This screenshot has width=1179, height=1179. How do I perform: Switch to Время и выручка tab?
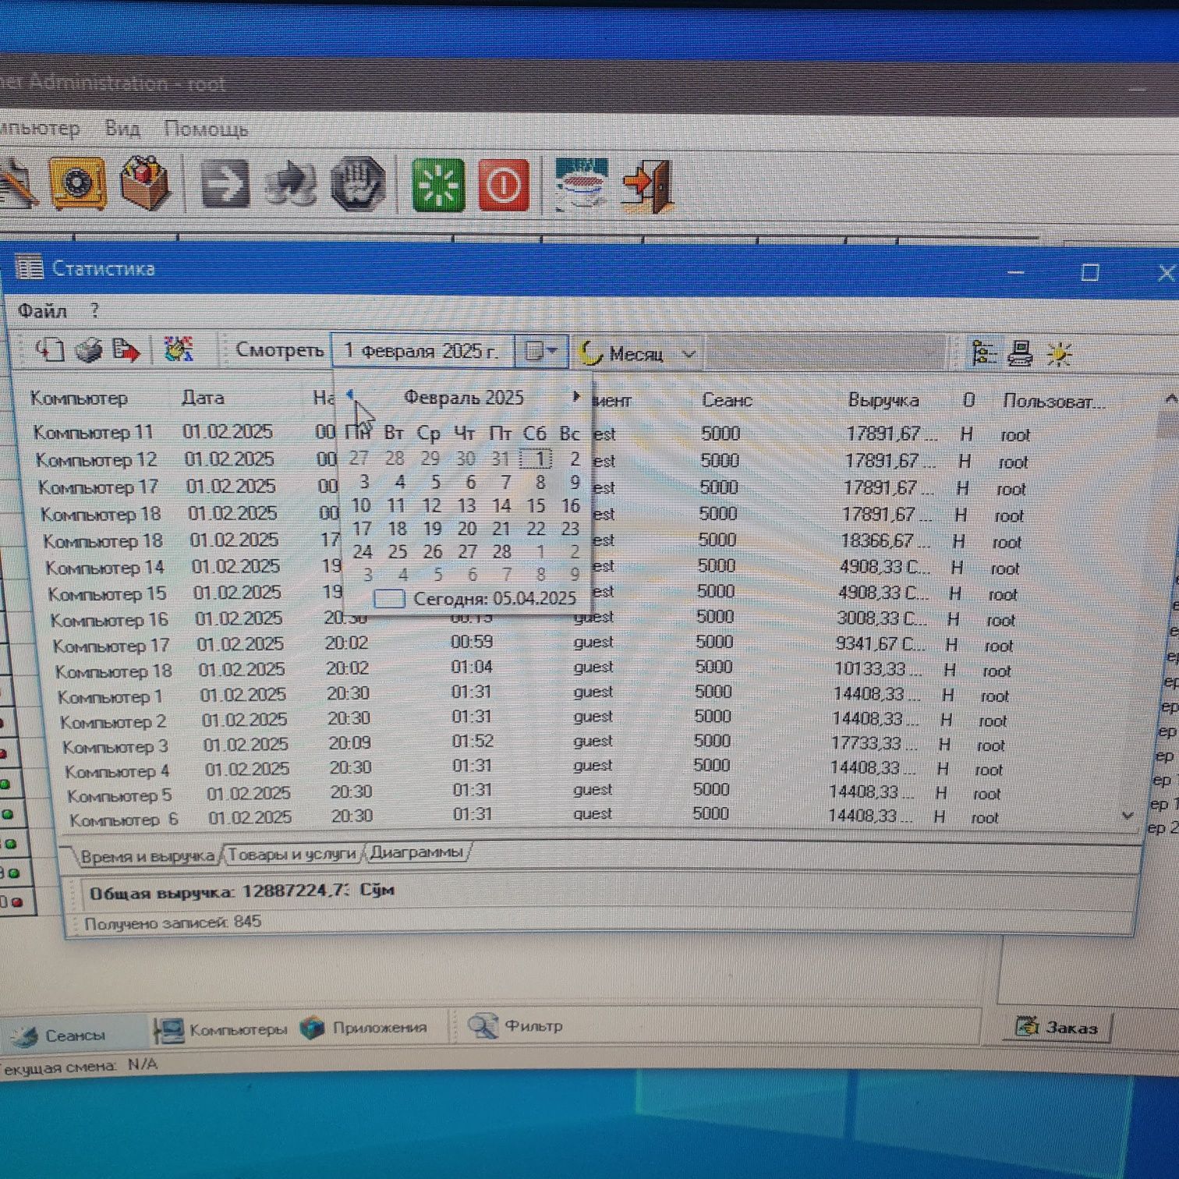147,855
